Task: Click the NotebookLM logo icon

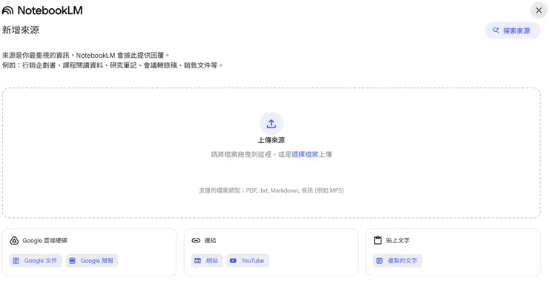Action: click(7, 10)
